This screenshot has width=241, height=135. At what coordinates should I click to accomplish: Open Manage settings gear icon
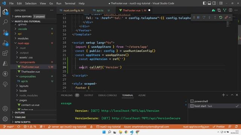tap(5, 119)
